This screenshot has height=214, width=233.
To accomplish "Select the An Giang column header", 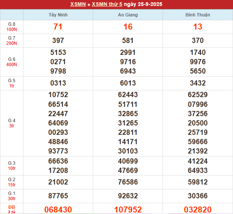I will pyautogui.click(x=128, y=15).
